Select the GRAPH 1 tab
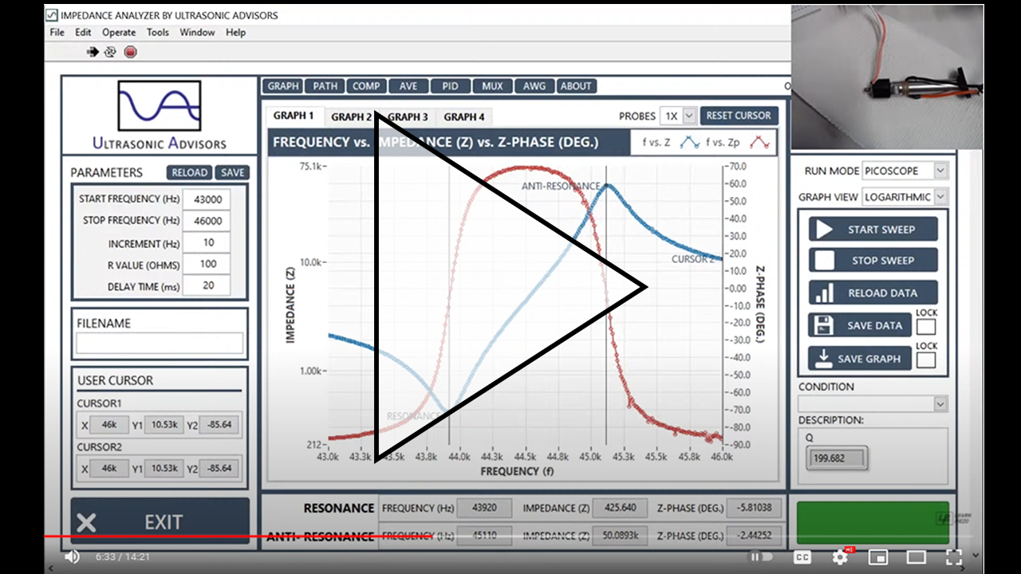The image size is (1021, 574). tap(294, 116)
